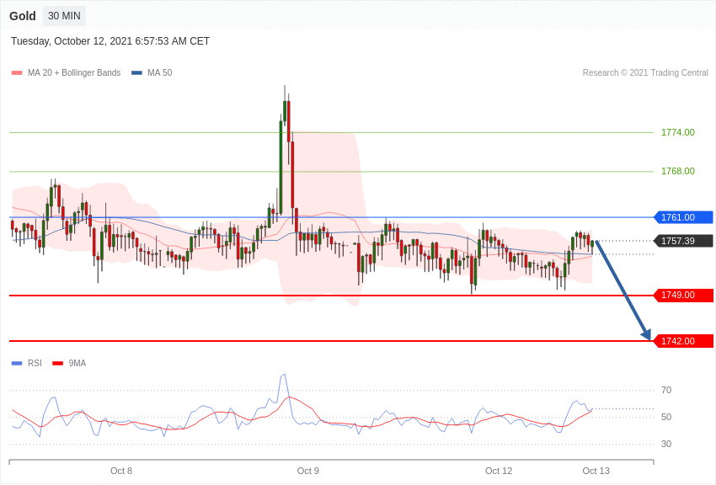Click the RSI 50 level label
Image resolution: width=716 pixels, height=485 pixels.
[x=666, y=417]
